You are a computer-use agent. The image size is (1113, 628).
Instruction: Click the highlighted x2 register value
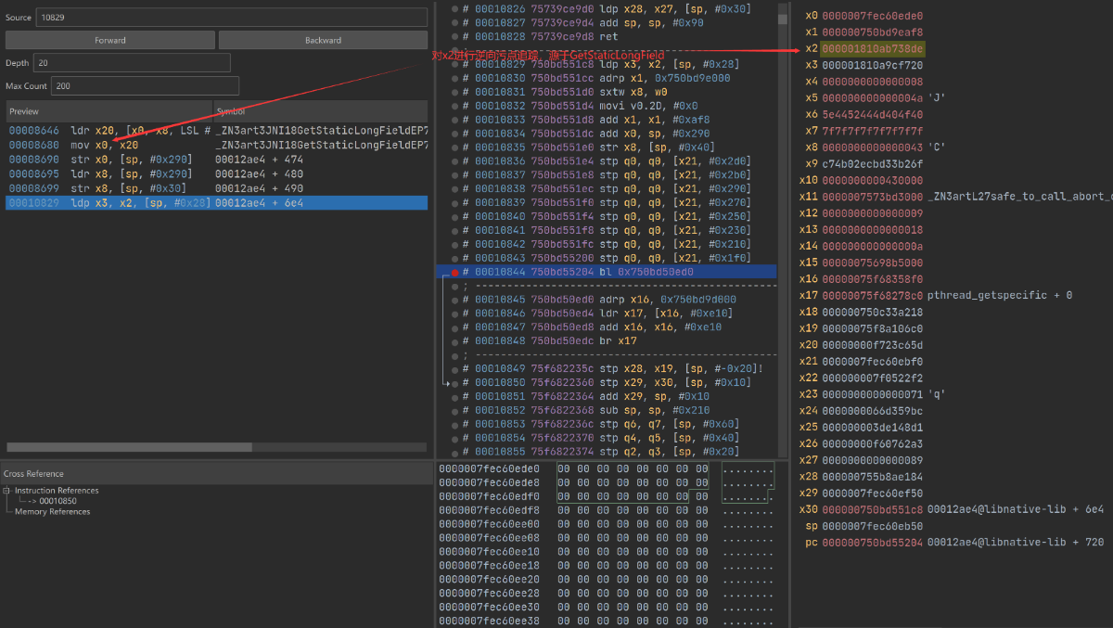pos(872,48)
